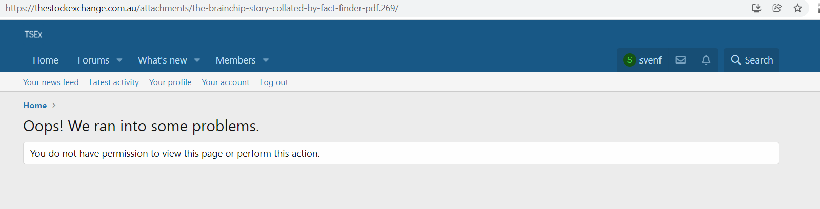The image size is (820, 209).
Task: Click the Log out link
Action: [x=274, y=82]
